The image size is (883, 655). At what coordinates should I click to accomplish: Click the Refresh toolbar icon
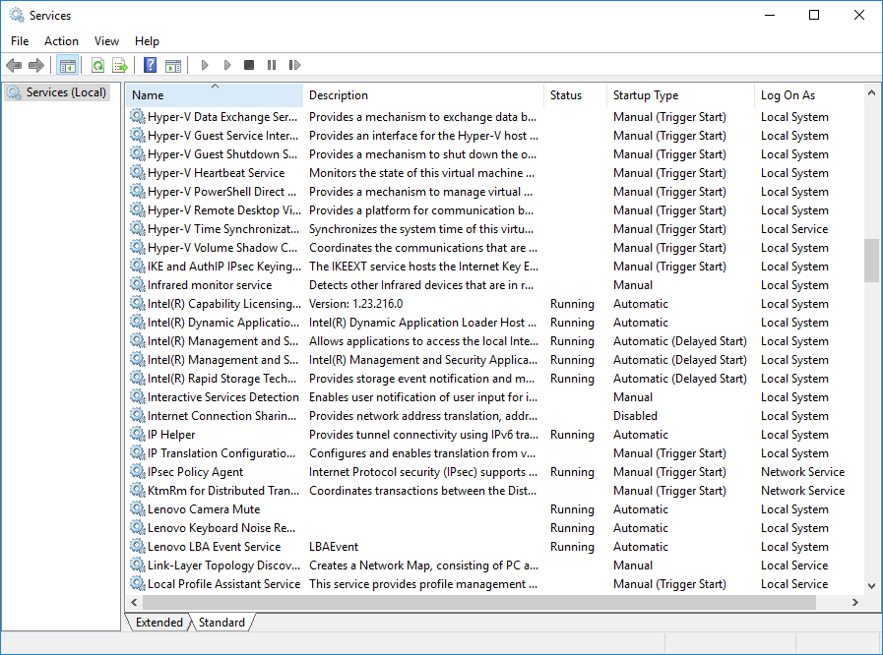97,66
